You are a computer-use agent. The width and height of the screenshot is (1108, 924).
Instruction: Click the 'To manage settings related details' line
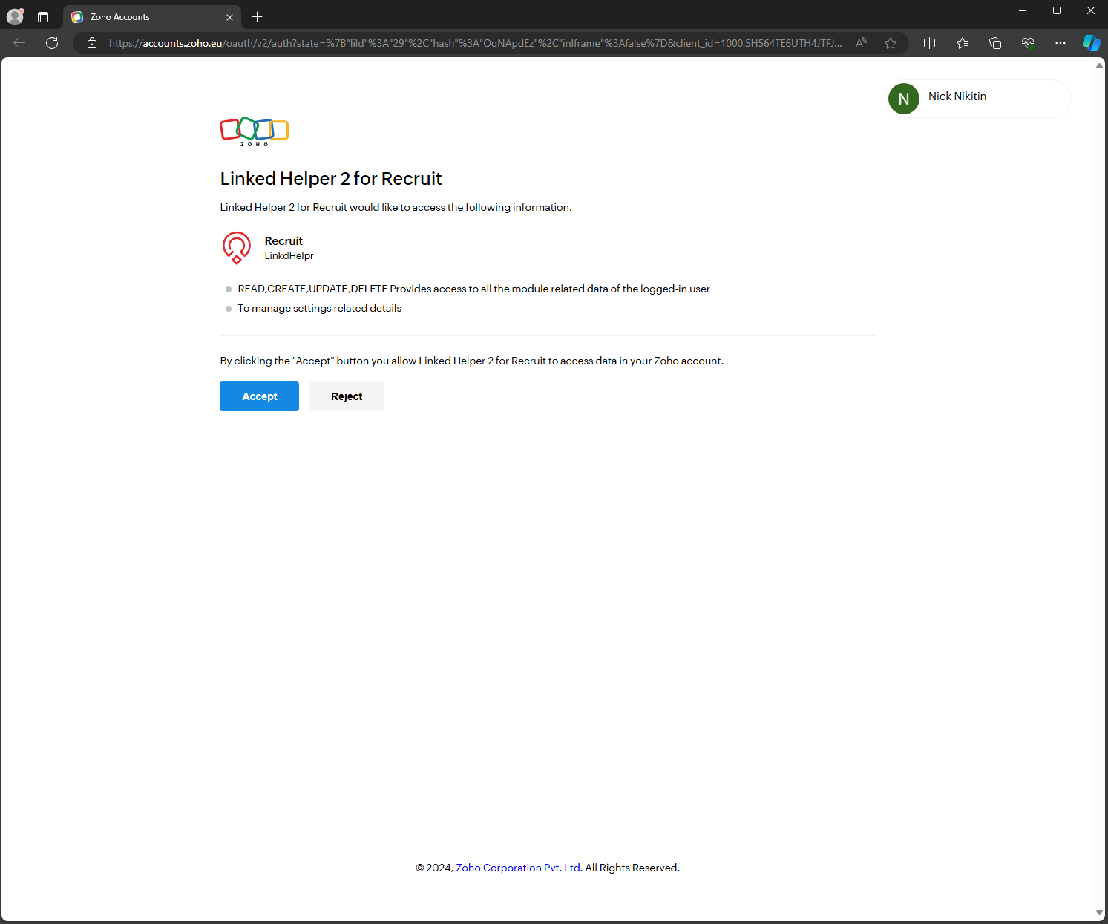click(319, 308)
